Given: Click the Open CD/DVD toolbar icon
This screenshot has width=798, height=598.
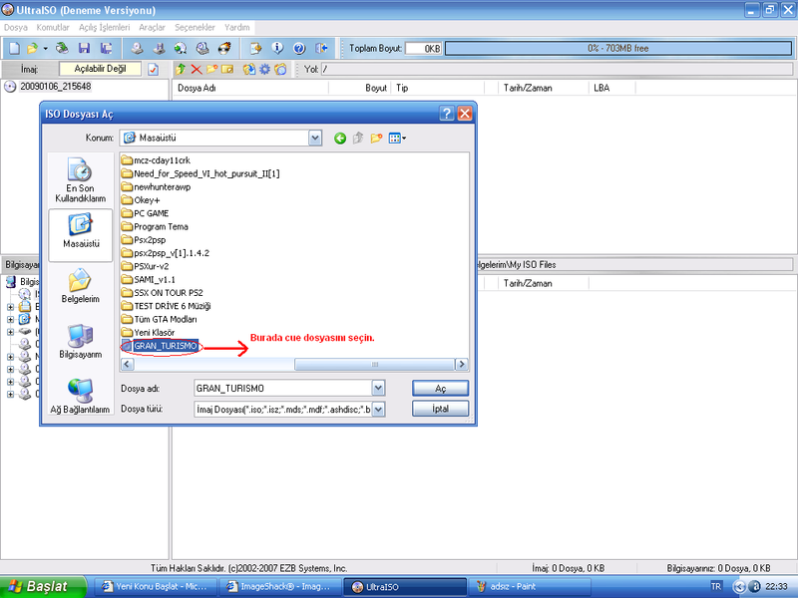Looking at the screenshot, I should [x=62, y=48].
